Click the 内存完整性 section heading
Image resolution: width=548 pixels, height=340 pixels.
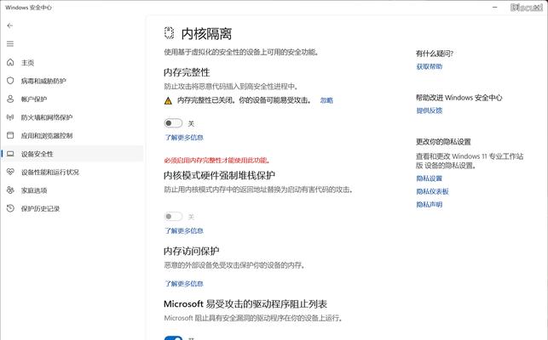point(187,72)
